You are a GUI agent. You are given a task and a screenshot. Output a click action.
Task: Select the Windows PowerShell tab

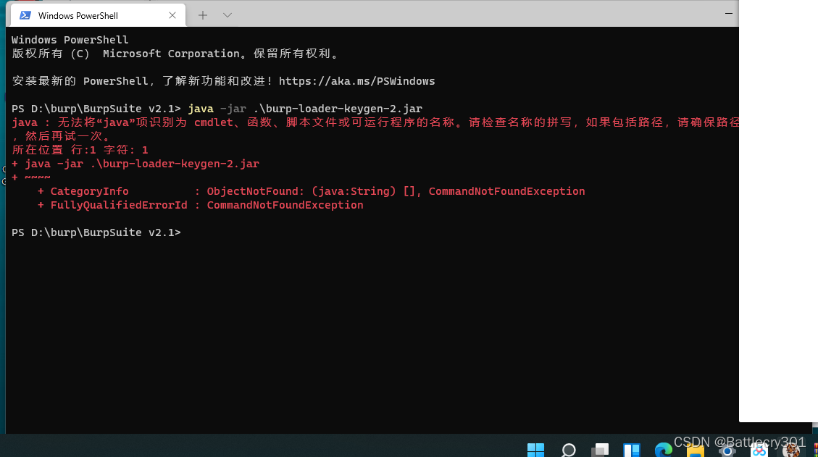(x=98, y=15)
